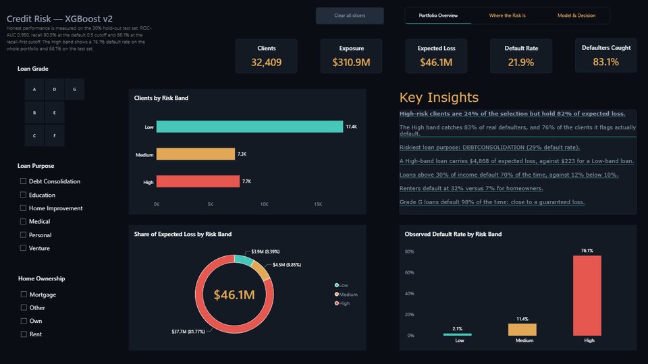
Task: Select Loan Grade B tile
Action: click(34, 113)
